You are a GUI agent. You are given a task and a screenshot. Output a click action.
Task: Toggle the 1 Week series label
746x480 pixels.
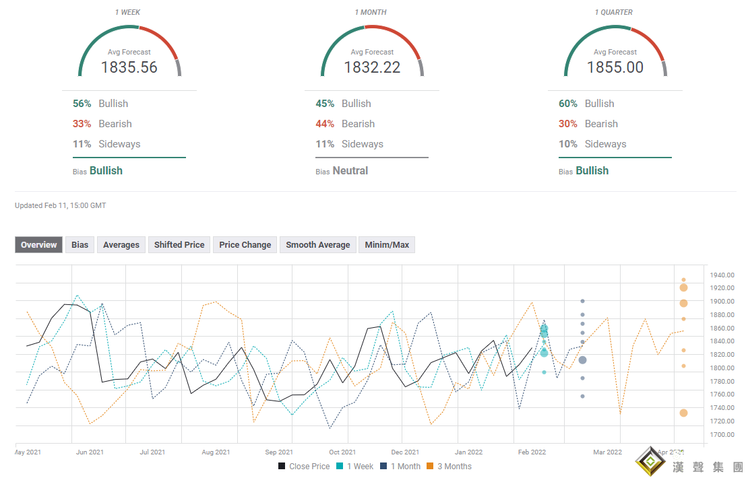pyautogui.click(x=360, y=467)
